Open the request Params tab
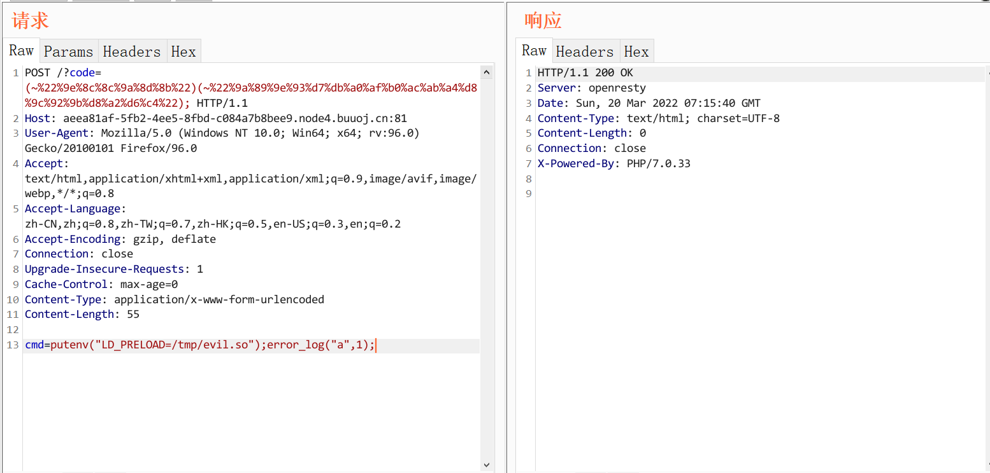Screen dimensions: 990x473 click(x=69, y=51)
